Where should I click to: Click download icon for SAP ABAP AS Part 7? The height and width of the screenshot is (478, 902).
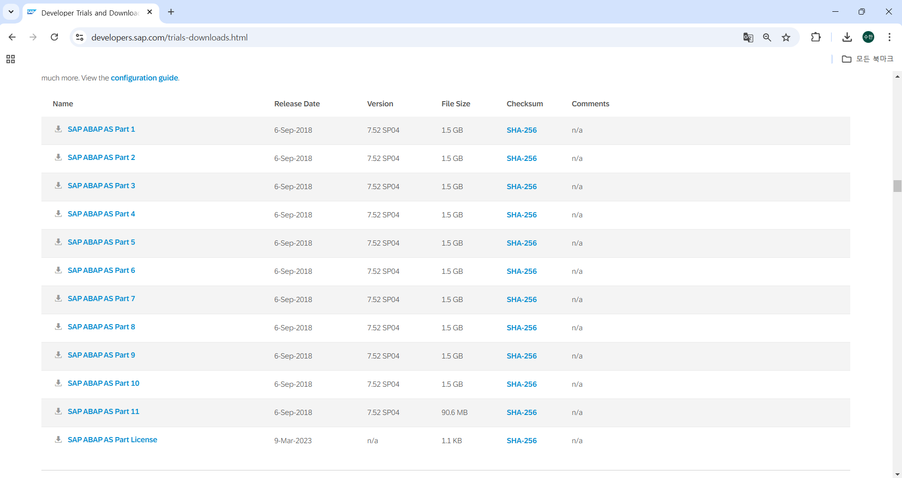[x=58, y=298]
